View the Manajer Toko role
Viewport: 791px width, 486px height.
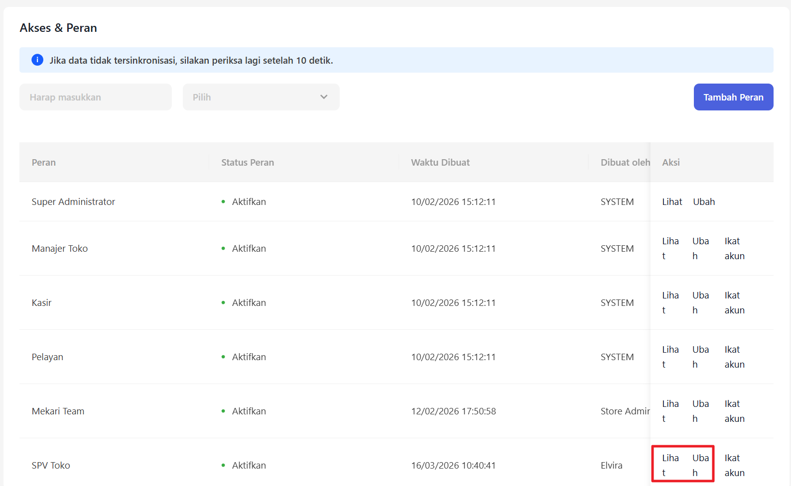pos(670,248)
